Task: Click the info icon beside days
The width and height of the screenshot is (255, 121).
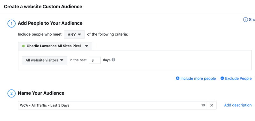Action: coord(113,60)
